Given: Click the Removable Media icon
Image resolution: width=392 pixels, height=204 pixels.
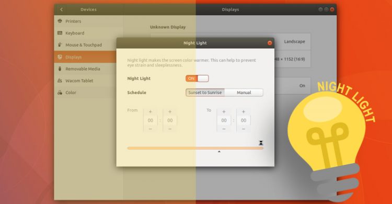Looking at the screenshot, I should click(60, 69).
